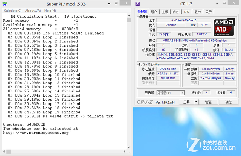Click the 2 x 2048 KBytes L2 value
Image resolution: width=241 pixels, height=156 pixels.
[211, 78]
